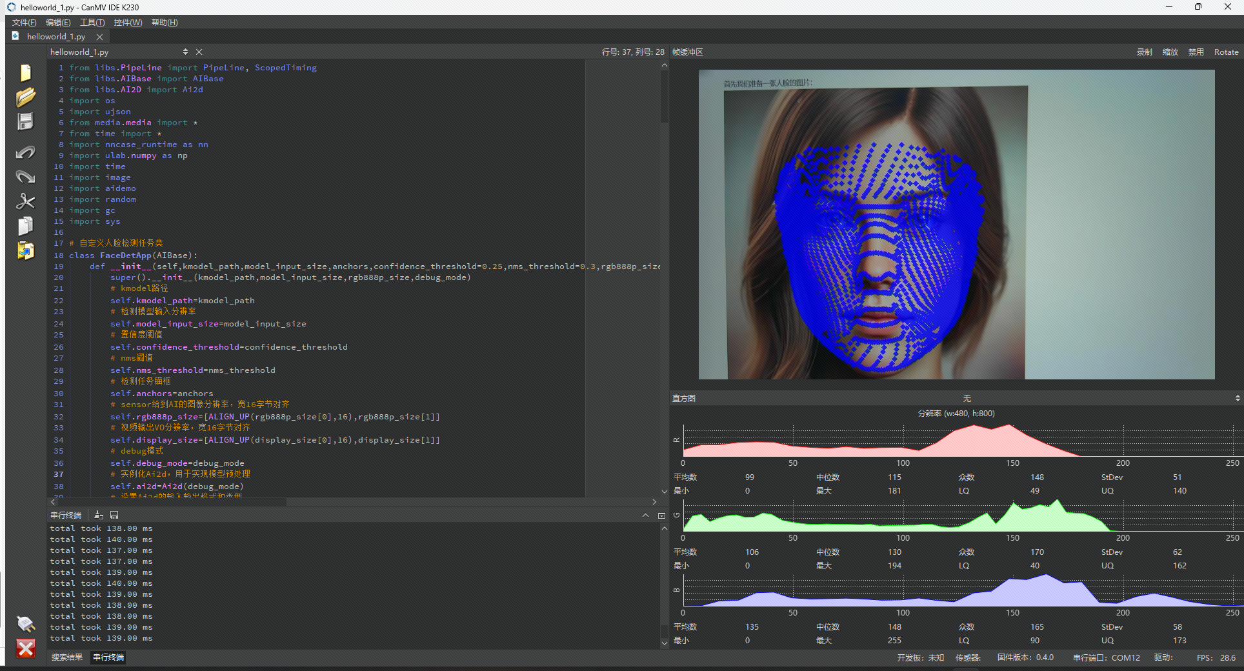
Task: Open the 帮助(H) menu
Action: coord(165,23)
